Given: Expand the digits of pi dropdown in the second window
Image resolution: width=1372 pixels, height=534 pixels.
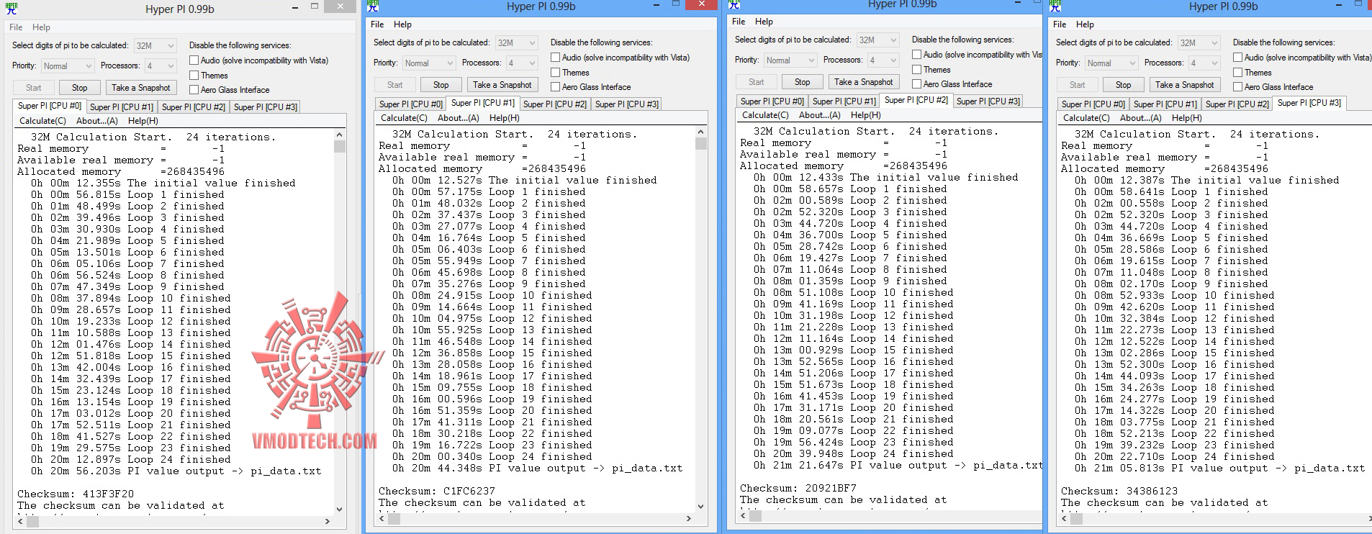Looking at the screenshot, I should [517, 42].
